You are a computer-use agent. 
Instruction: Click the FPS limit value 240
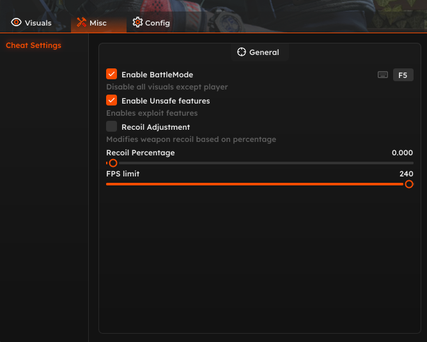[406, 174]
